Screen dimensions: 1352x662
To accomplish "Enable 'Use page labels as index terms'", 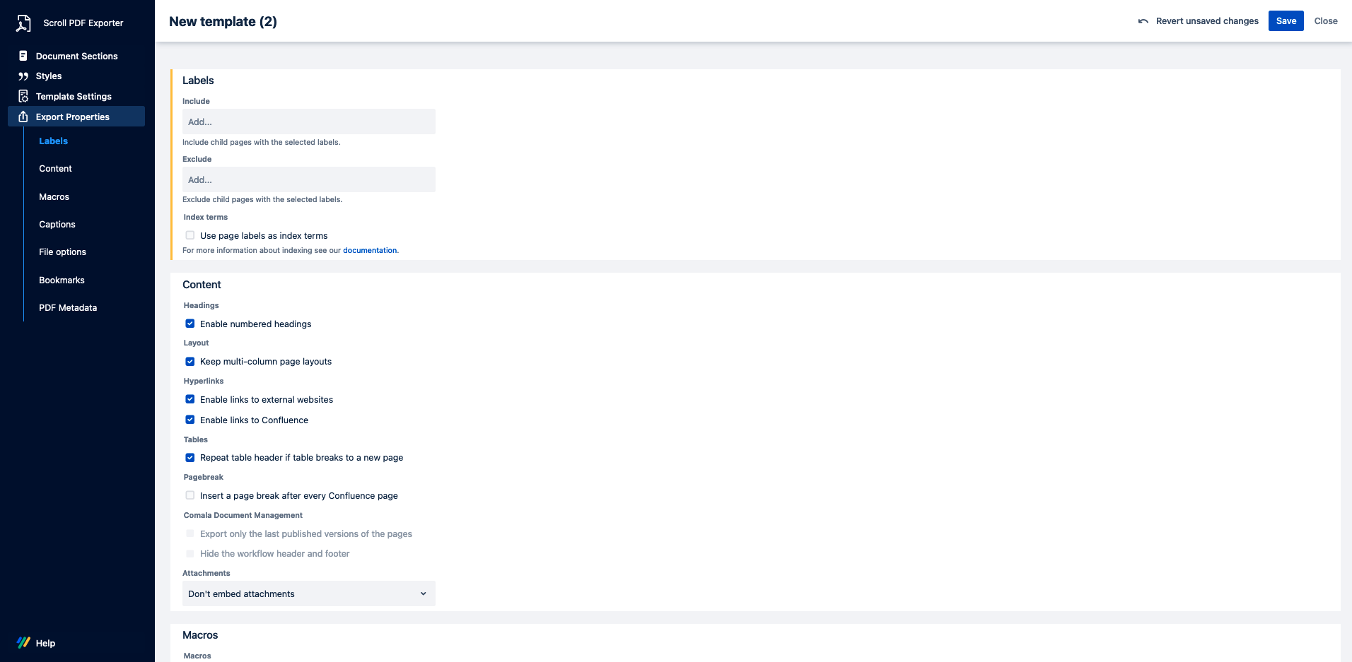I will click(x=190, y=235).
